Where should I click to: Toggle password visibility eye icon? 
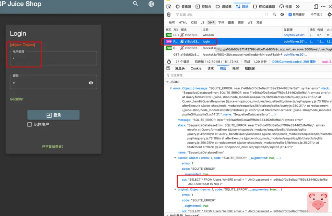pyautogui.click(x=91, y=83)
